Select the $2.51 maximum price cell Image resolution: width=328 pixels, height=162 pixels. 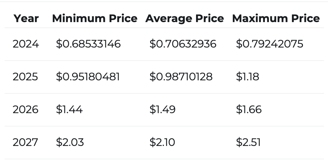point(248,142)
